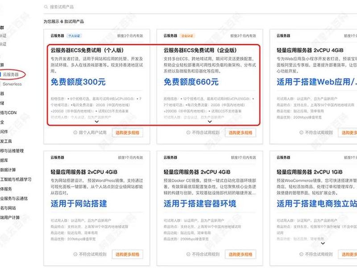Click 为您展示 6 款试用产品 text
The height and width of the screenshot is (268, 357).
click(x=64, y=21)
